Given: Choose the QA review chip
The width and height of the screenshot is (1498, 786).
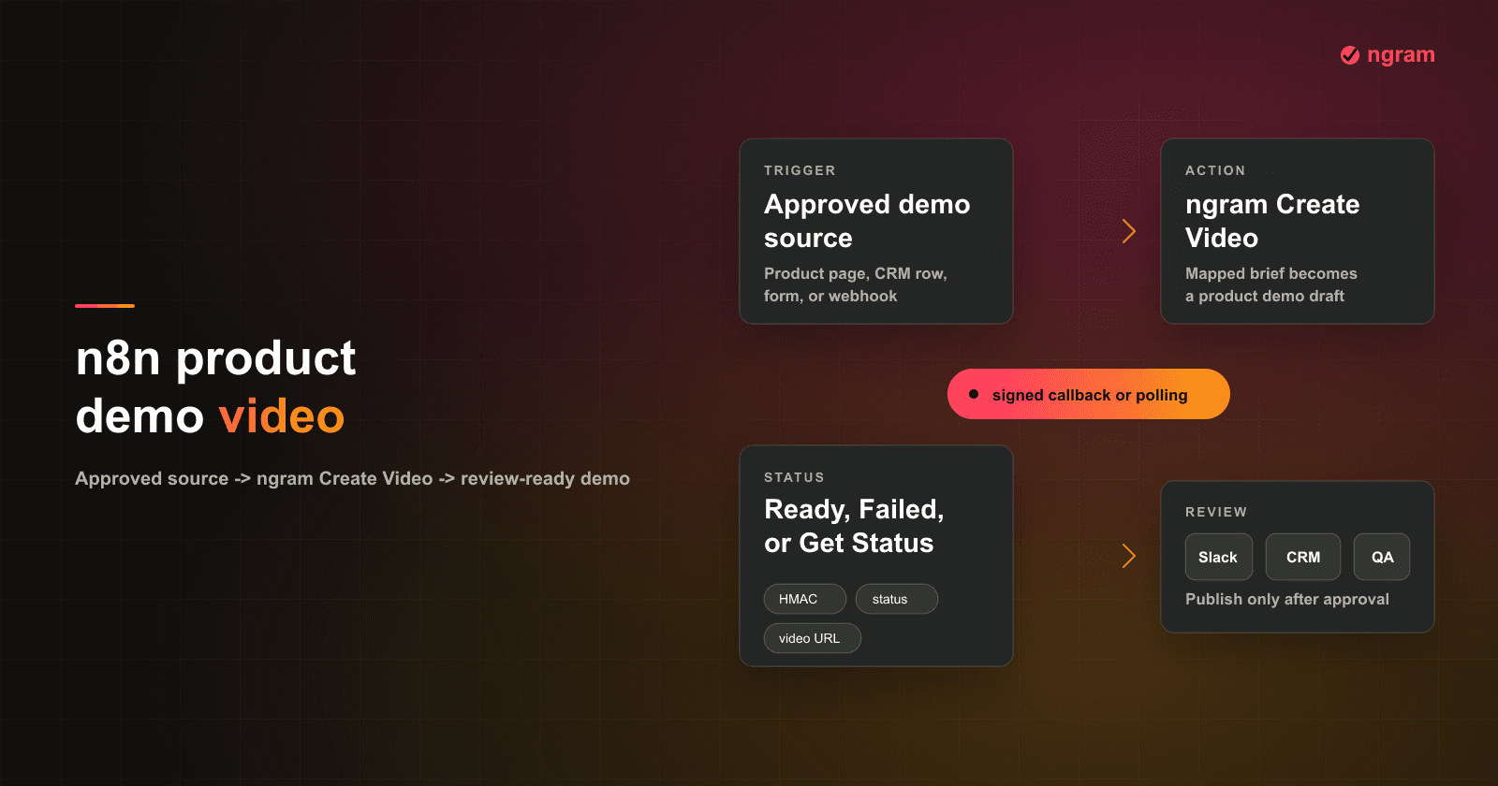Looking at the screenshot, I should 1382,557.
